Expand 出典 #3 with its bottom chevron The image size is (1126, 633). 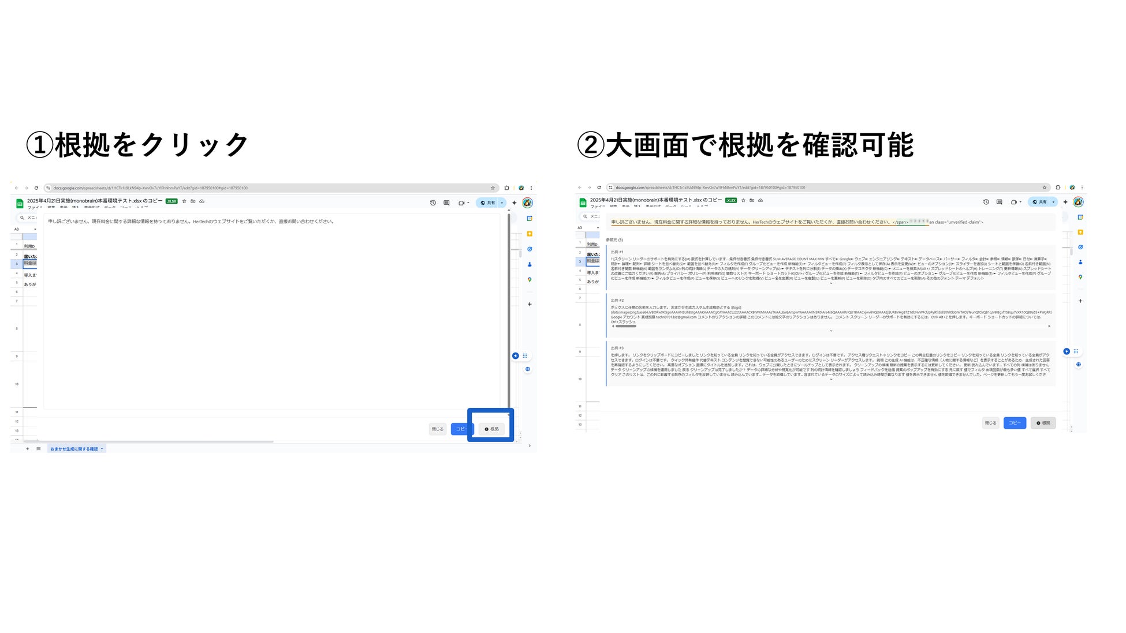(831, 380)
